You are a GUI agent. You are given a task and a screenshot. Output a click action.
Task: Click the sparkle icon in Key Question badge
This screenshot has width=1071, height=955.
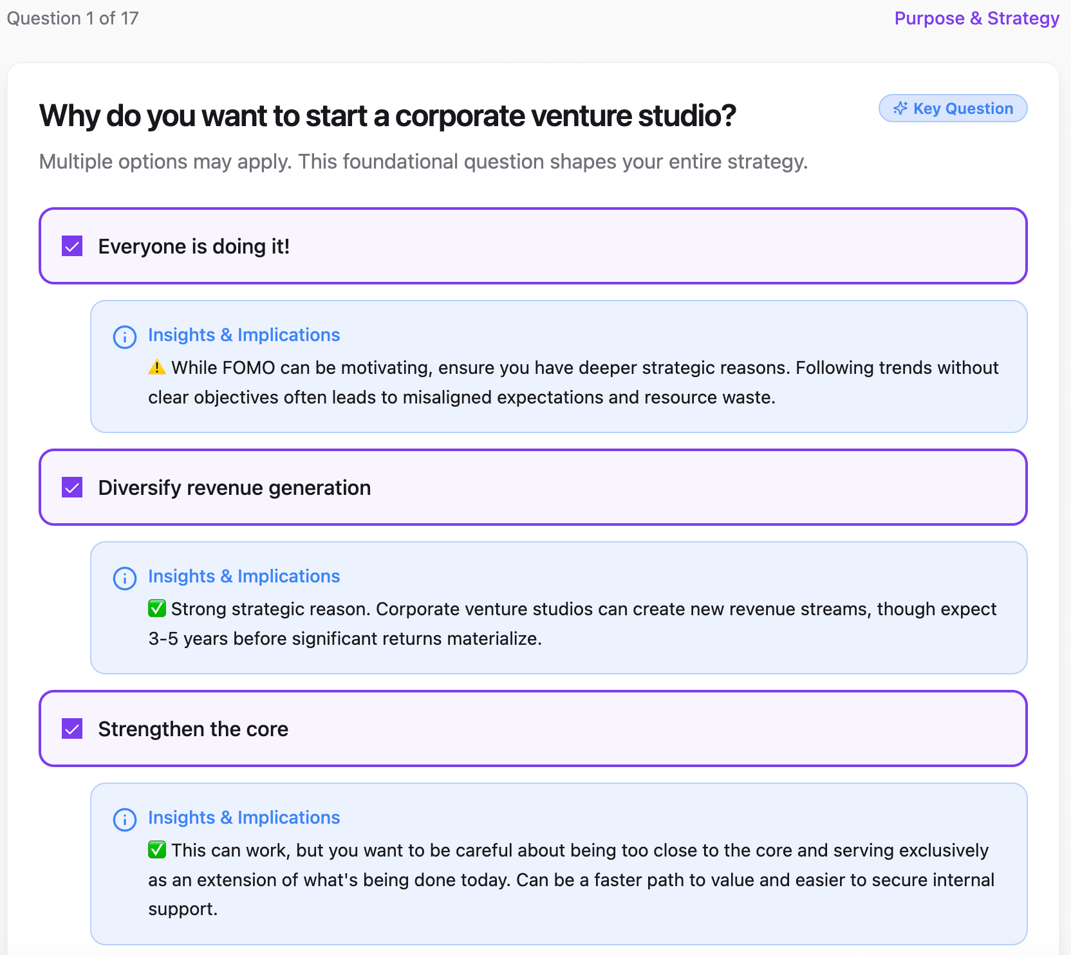tap(900, 109)
